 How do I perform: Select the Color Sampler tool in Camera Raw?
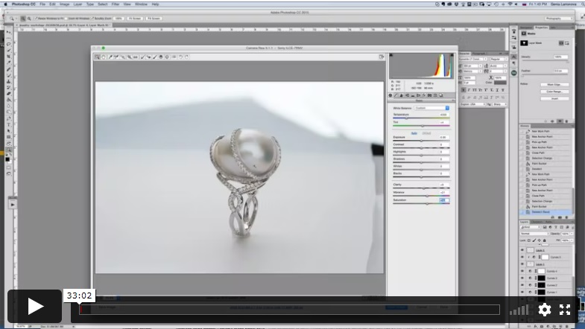pyautogui.click(x=116, y=57)
